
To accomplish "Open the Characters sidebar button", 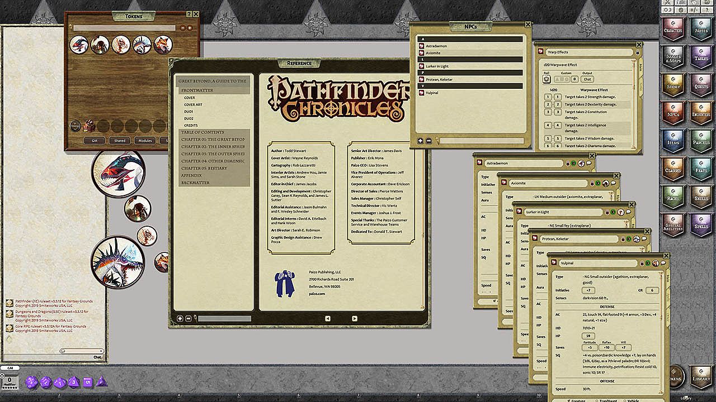I will click(x=673, y=28).
